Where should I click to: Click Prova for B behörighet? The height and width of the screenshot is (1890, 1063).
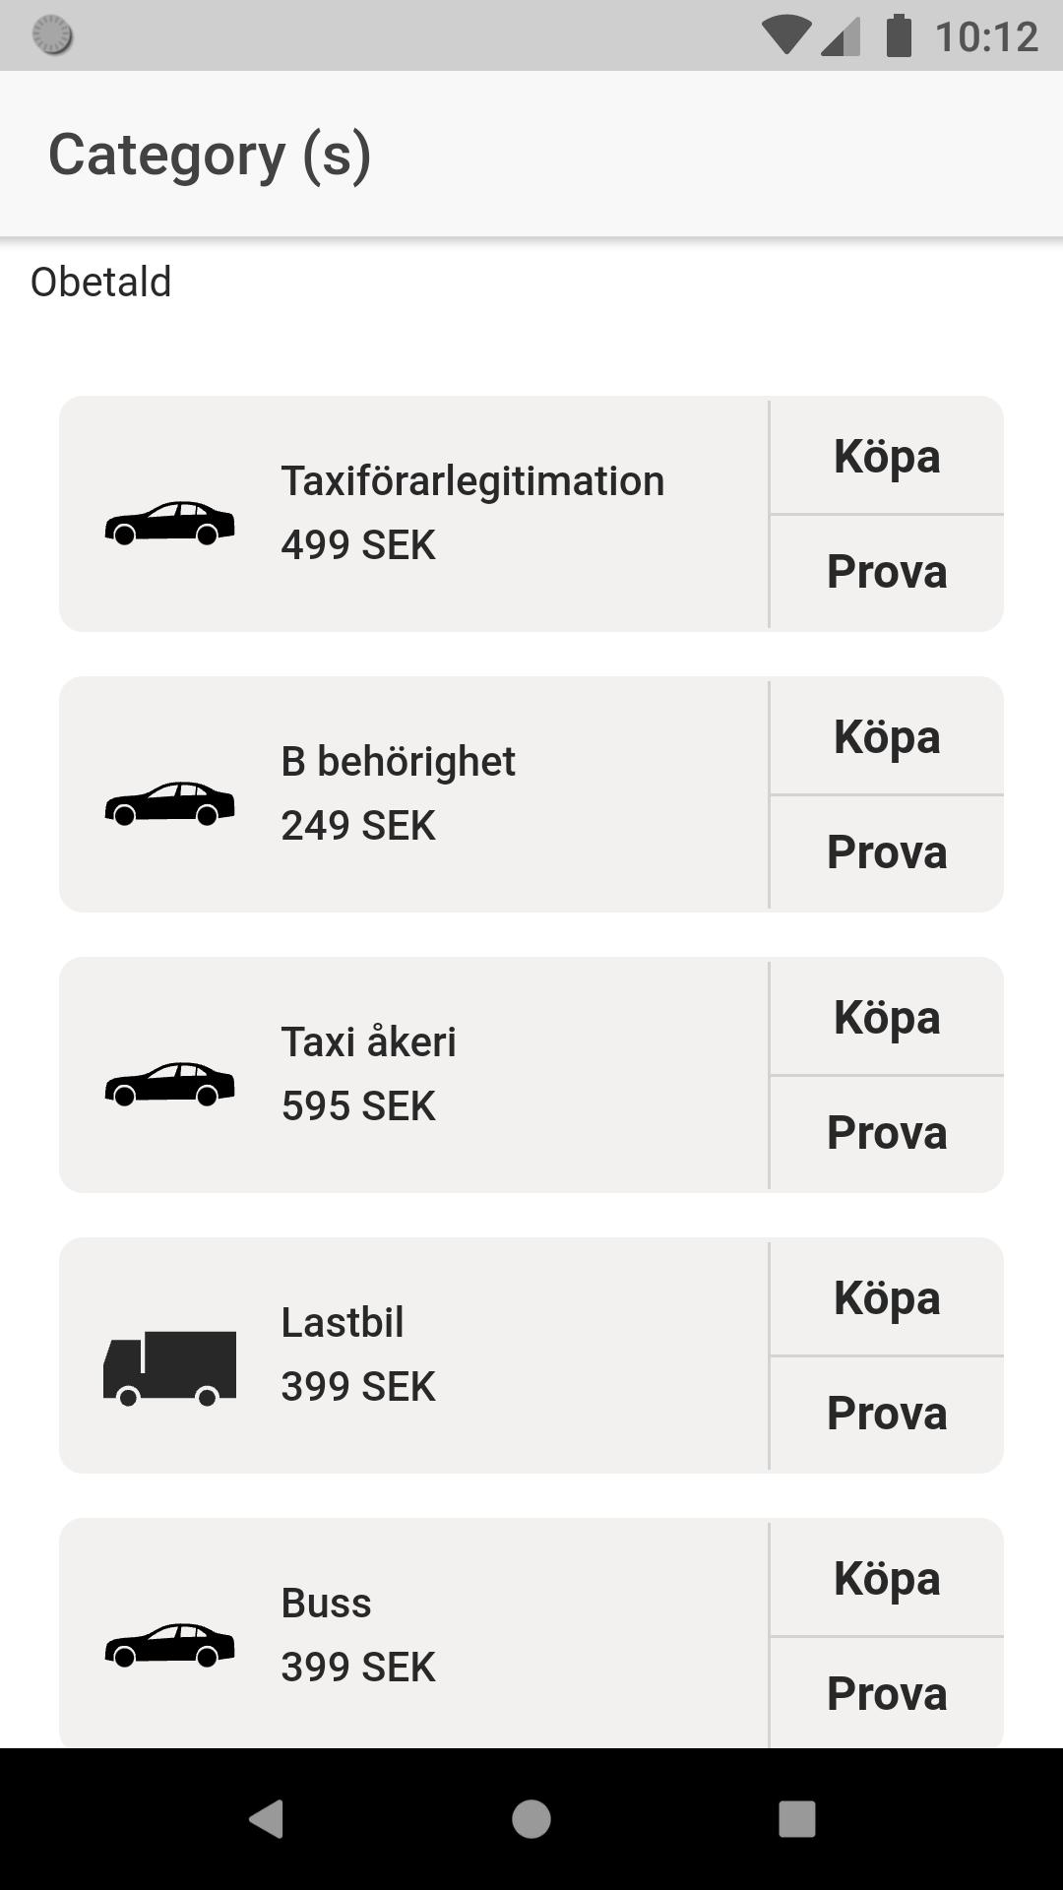coord(887,852)
